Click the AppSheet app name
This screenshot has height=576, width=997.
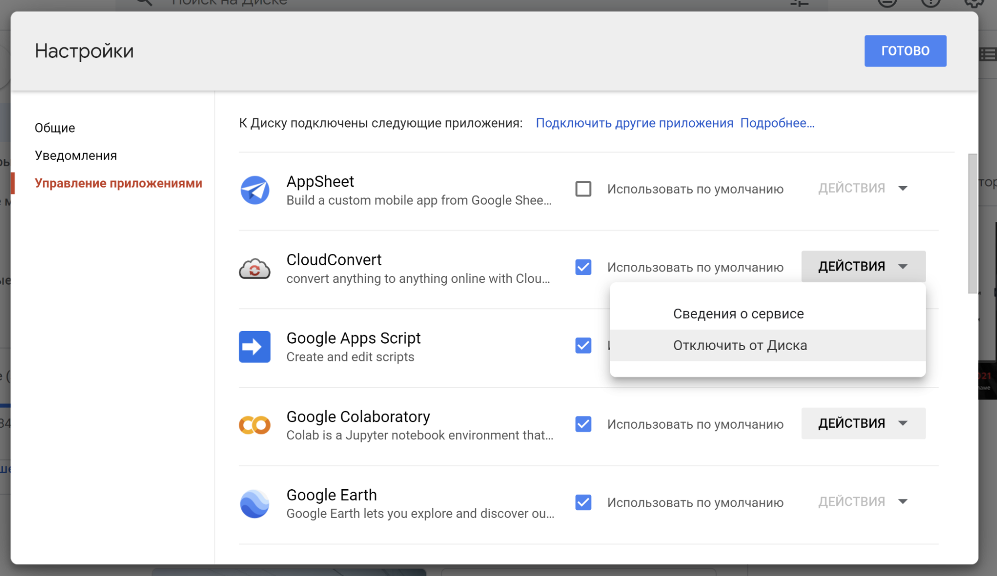pos(320,182)
